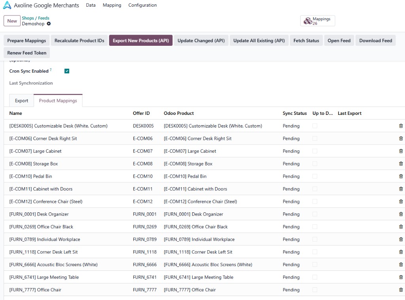Delete the FURN_0269 Office Chair Black mapping
Viewport: 405px width, 300px height.
coord(401,227)
